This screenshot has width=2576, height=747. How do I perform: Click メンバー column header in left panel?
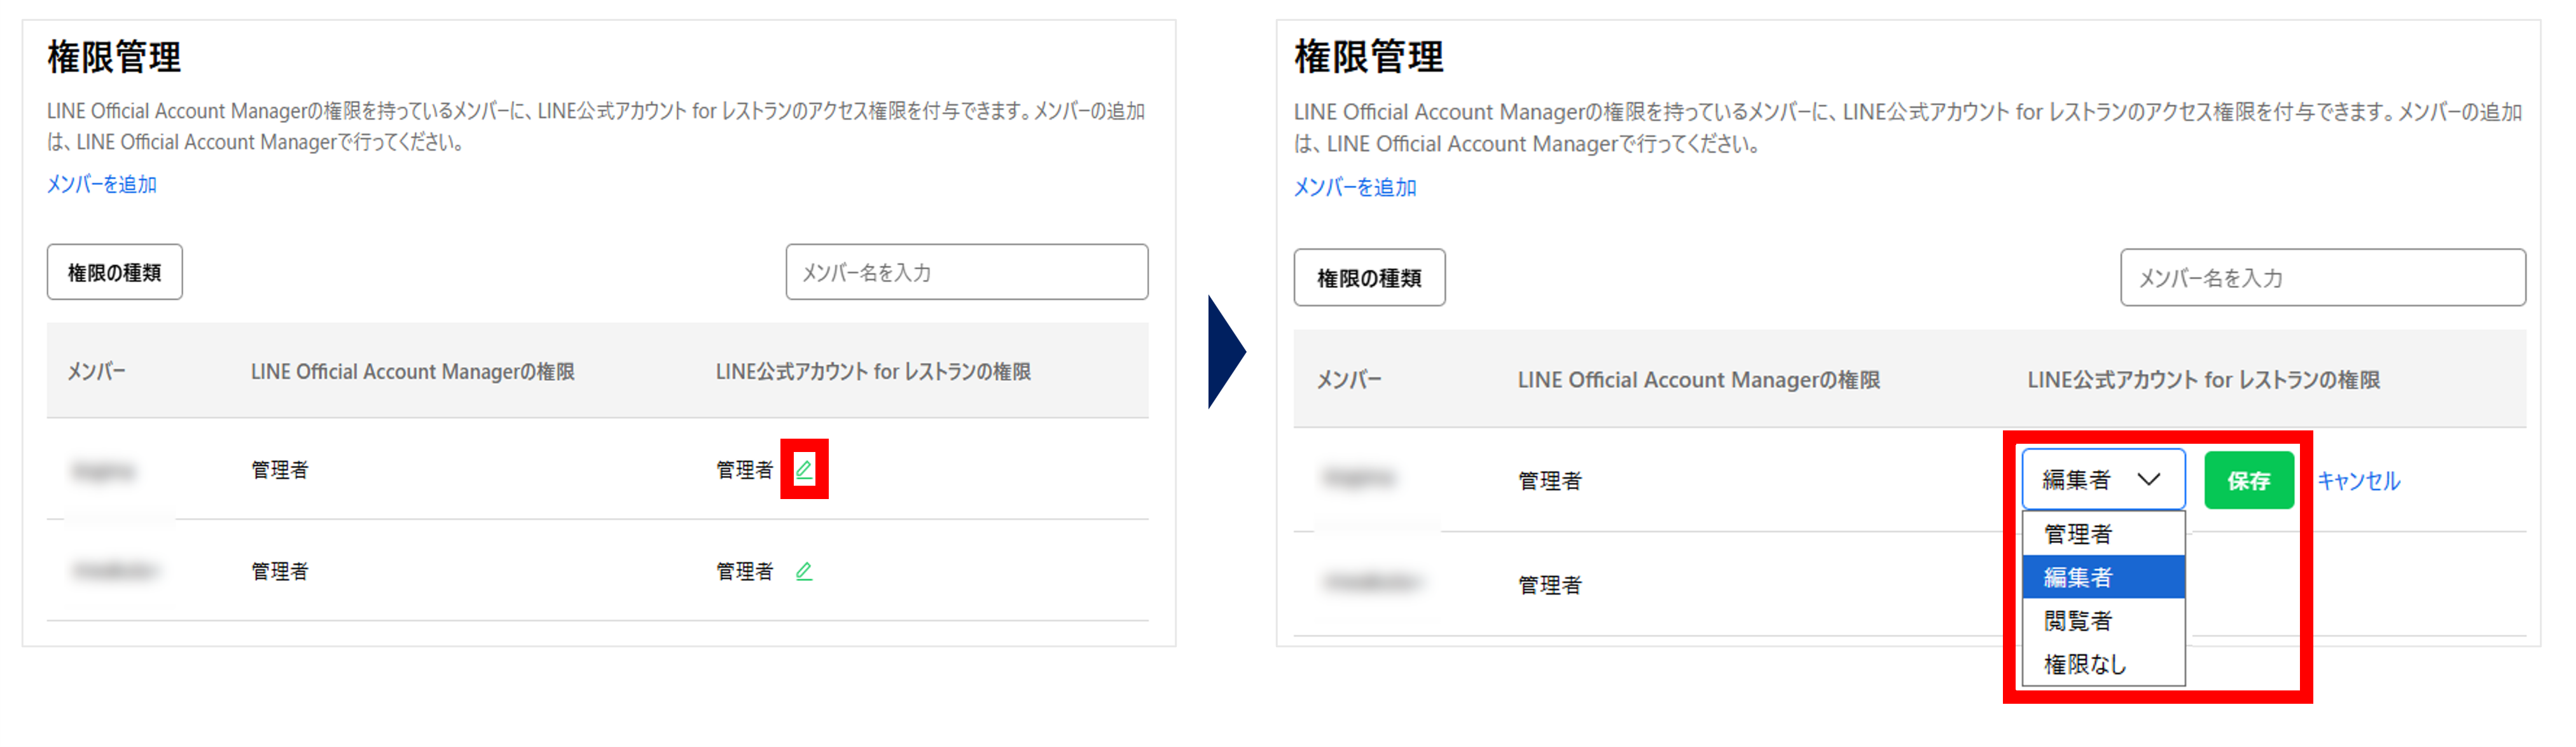(x=97, y=371)
